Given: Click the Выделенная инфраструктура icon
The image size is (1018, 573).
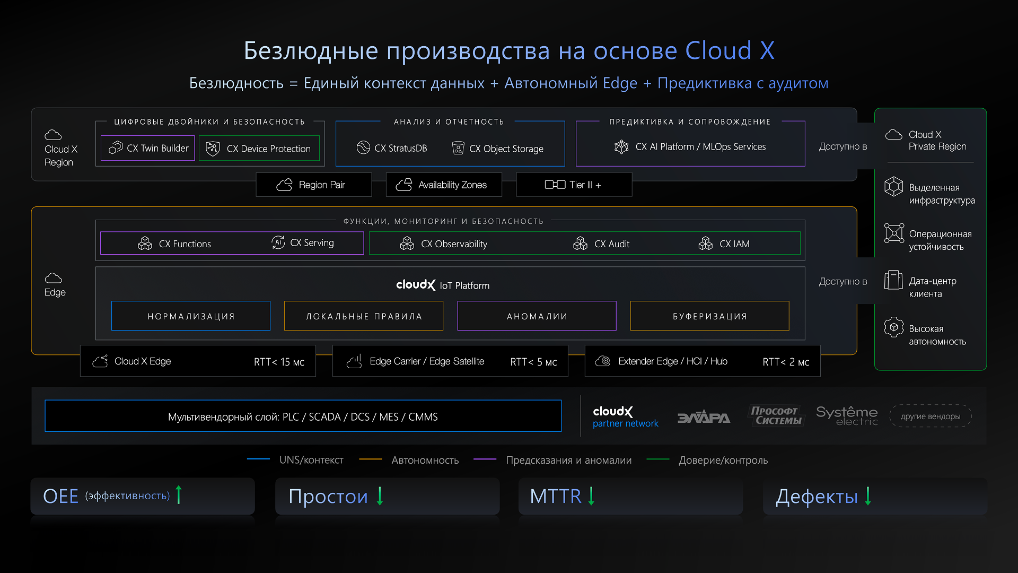Looking at the screenshot, I should [x=894, y=186].
